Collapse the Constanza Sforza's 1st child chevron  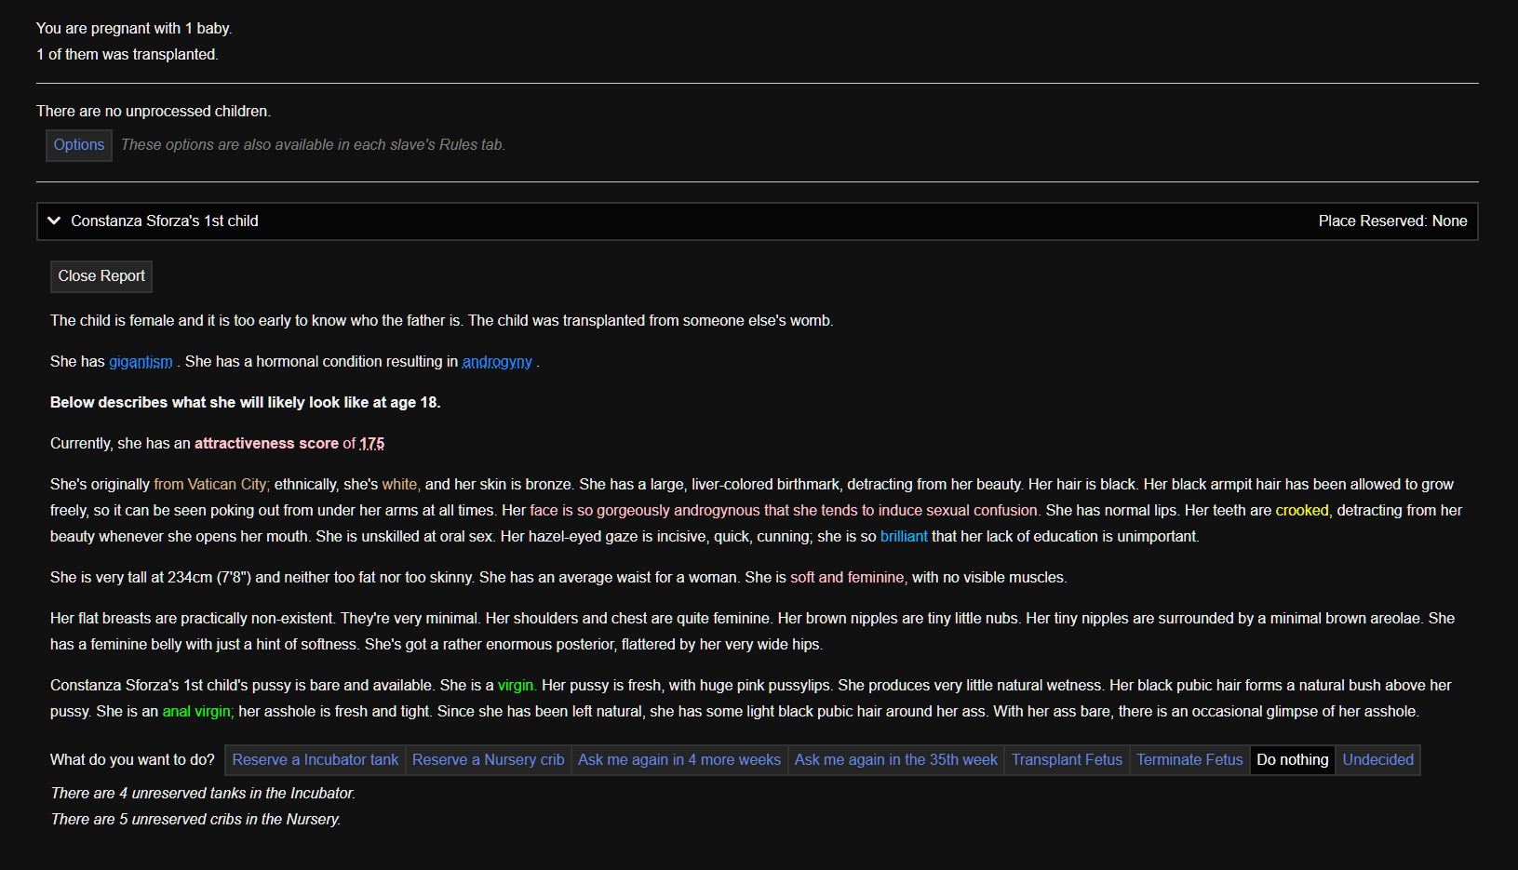tap(54, 221)
